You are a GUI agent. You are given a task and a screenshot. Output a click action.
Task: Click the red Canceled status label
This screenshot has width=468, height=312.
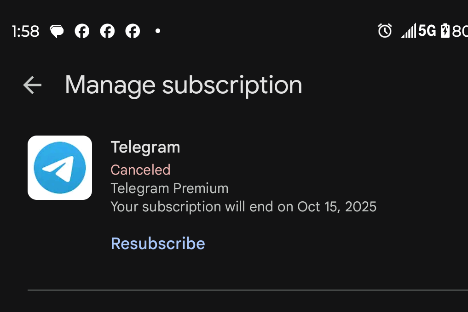coord(140,170)
